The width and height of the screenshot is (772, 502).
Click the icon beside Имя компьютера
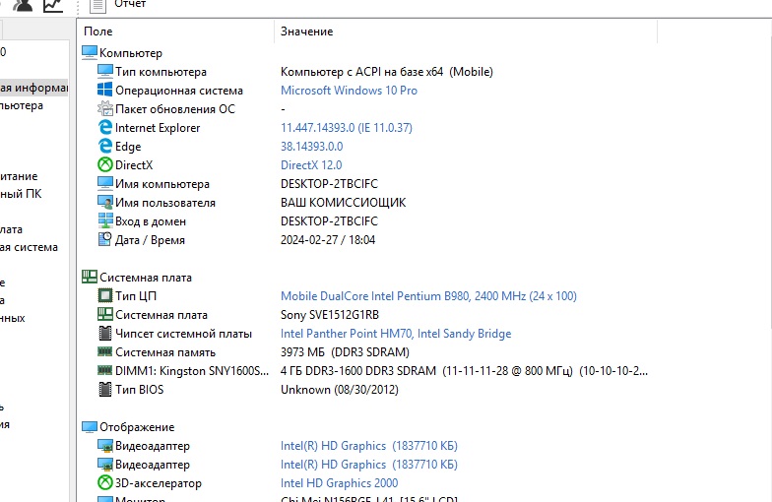(104, 183)
